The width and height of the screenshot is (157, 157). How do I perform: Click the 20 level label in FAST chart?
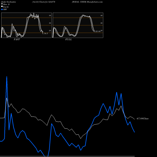(50, 30)
